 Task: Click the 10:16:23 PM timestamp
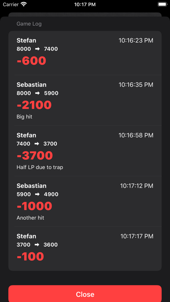pyautogui.click(x=136, y=40)
